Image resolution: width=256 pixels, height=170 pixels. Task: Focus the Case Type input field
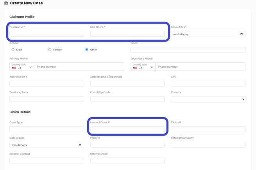coord(47,129)
